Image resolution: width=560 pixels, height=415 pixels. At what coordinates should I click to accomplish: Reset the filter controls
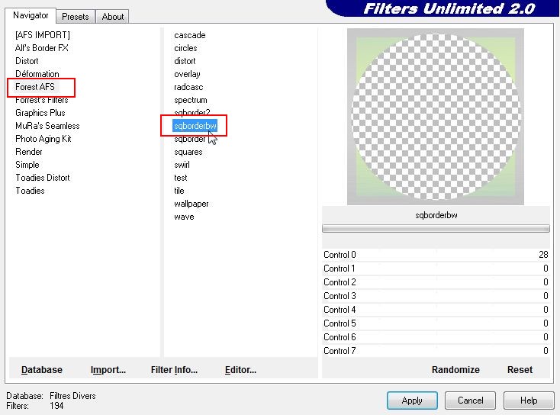pyautogui.click(x=520, y=370)
